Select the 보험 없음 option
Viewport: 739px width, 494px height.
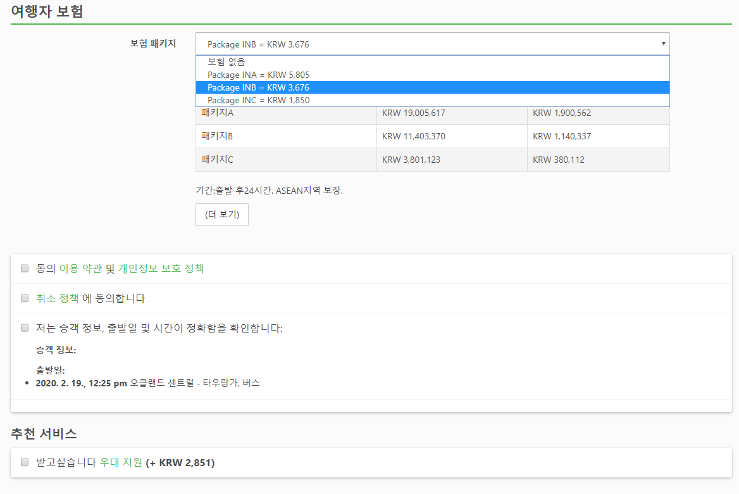pos(432,62)
